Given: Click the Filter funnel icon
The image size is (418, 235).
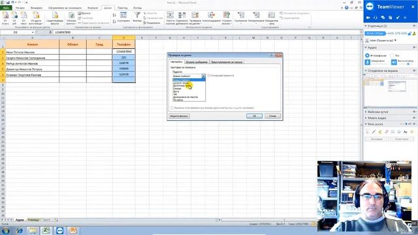Looking at the screenshot, I should 137,16.
